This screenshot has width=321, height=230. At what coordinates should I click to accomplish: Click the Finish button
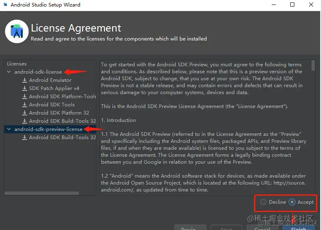point(299,228)
